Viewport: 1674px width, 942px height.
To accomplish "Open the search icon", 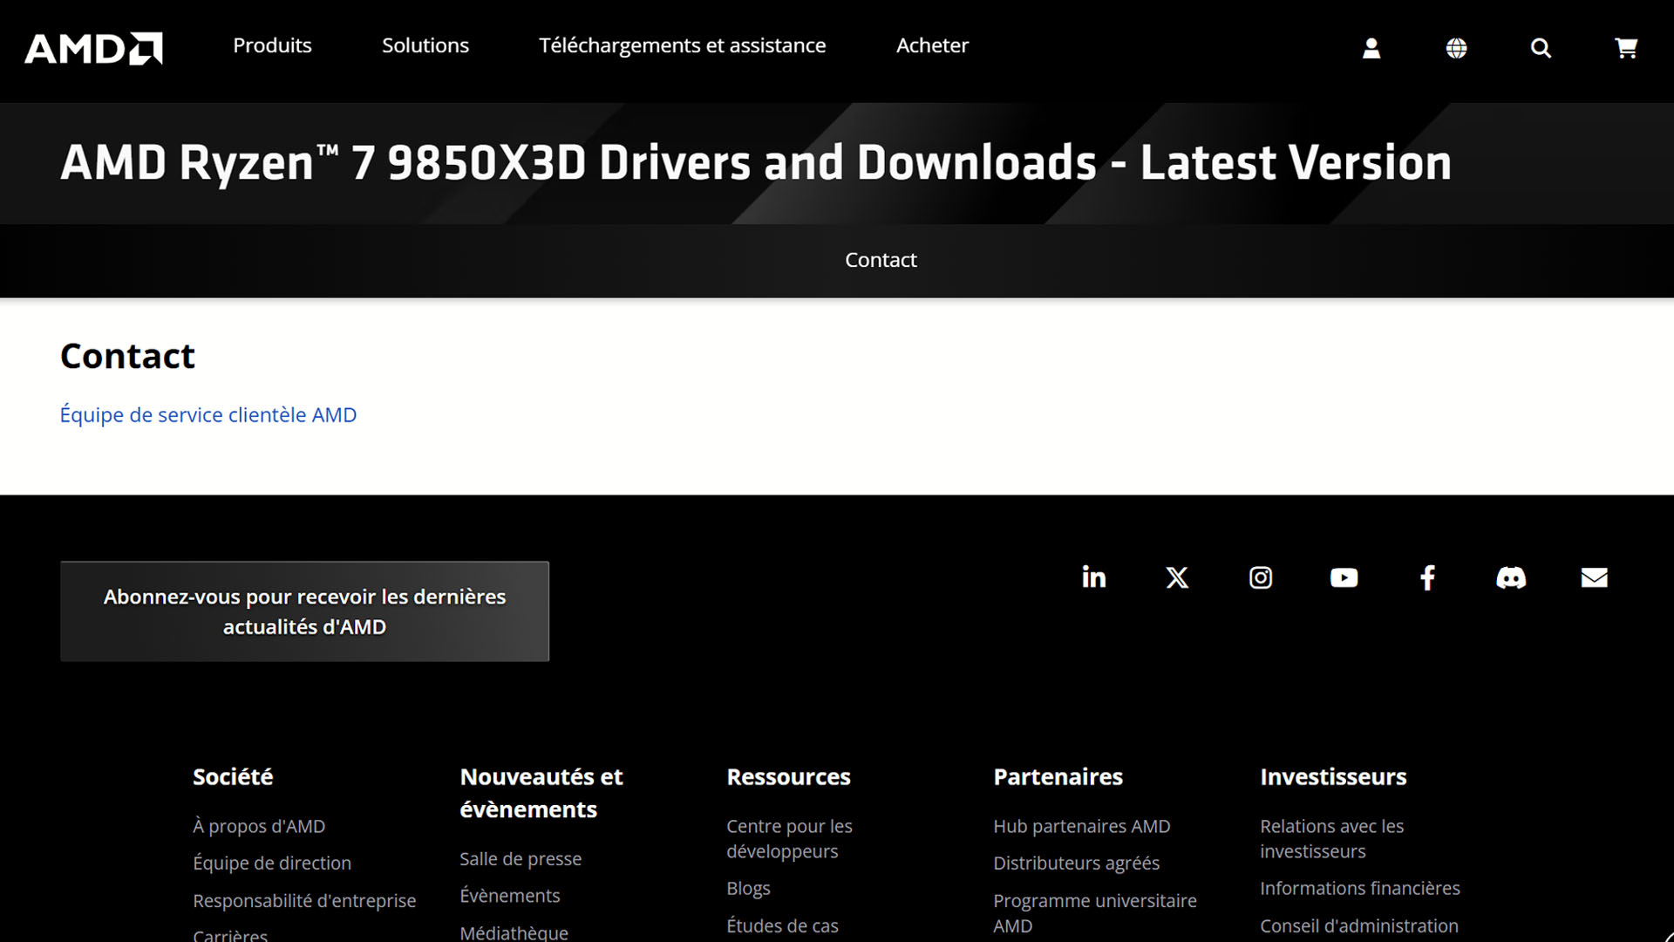I will (x=1541, y=48).
